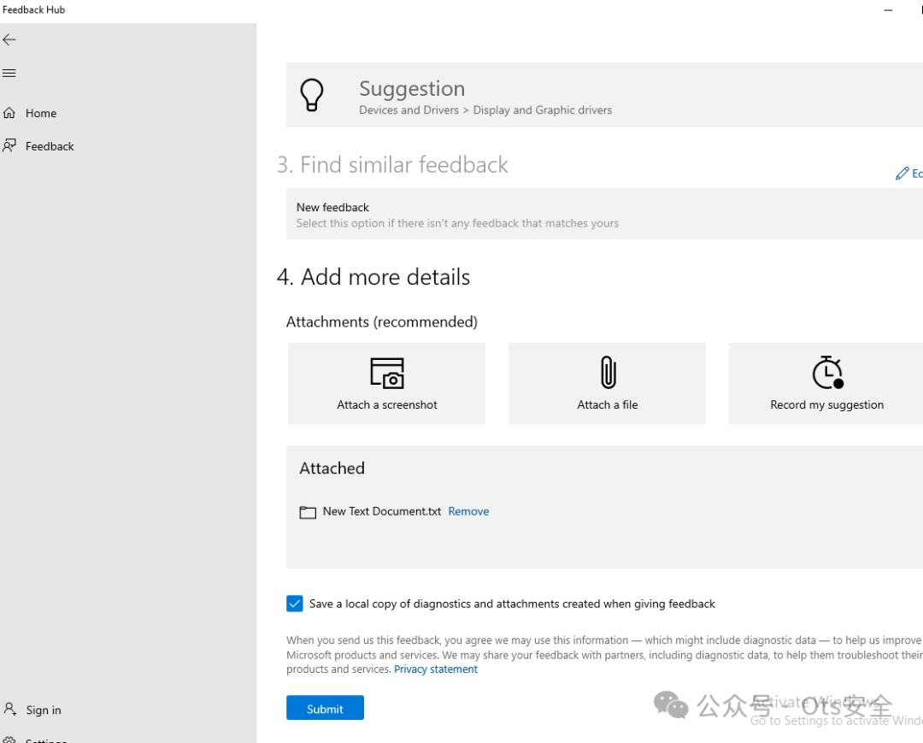Click the lightbulb Suggestion icon

[312, 95]
